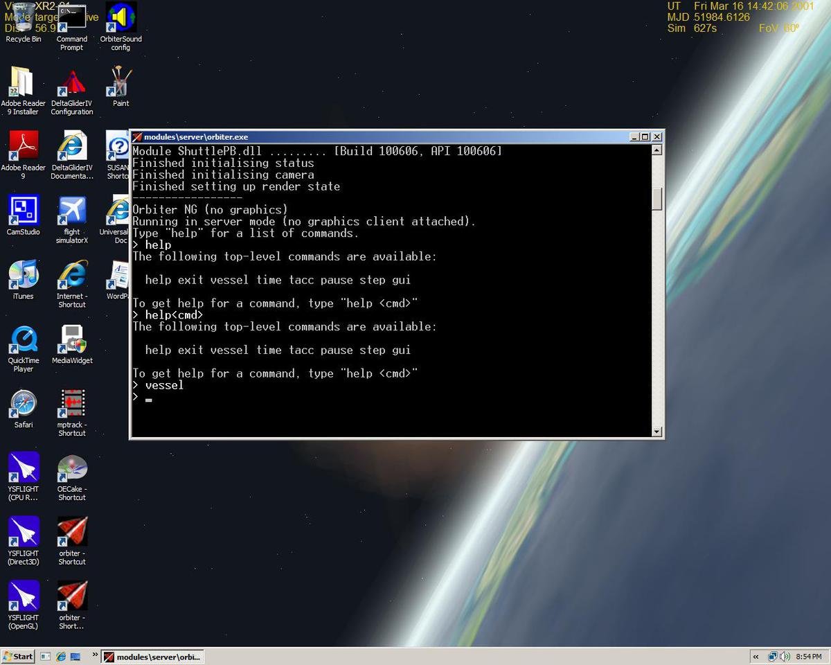Minimize the orbiter.exe console window
Image resolution: width=831 pixels, height=665 pixels.
tap(635, 137)
